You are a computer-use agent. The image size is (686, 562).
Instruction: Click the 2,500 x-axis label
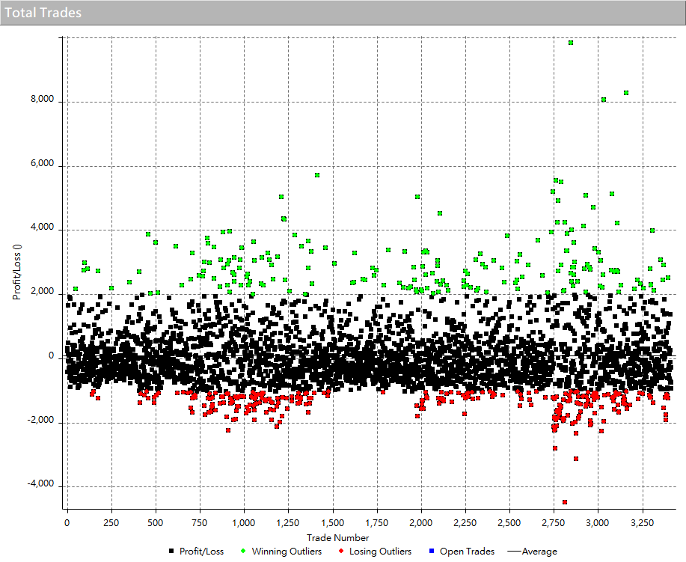point(509,522)
